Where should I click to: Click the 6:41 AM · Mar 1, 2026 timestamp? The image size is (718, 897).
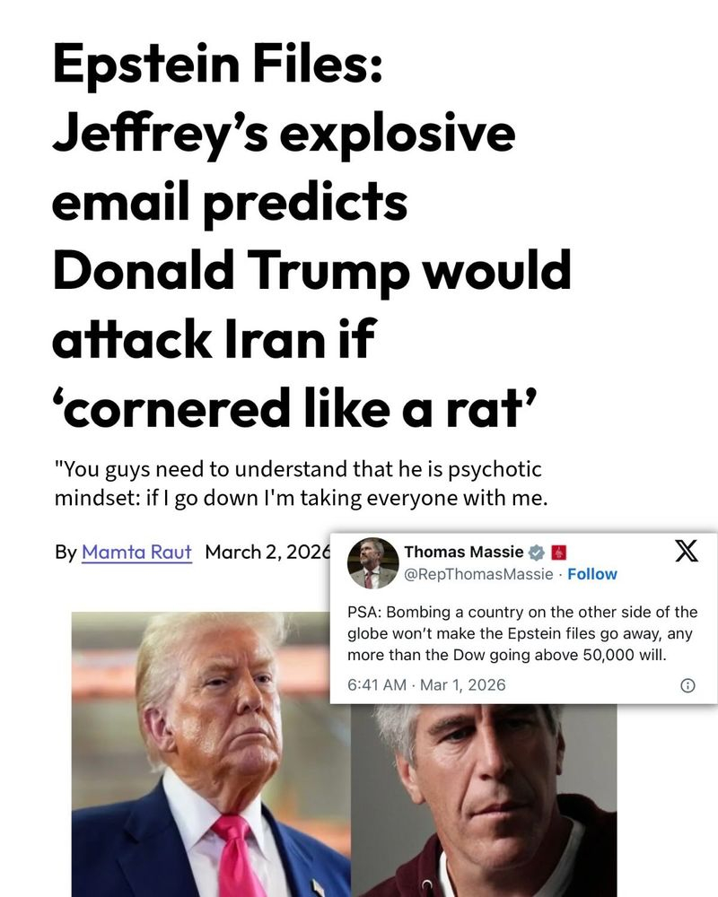426,685
